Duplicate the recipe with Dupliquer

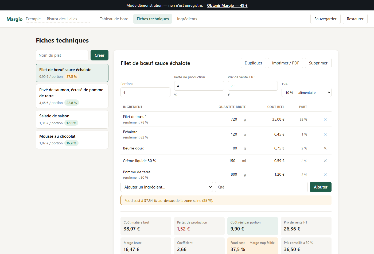pos(254,63)
